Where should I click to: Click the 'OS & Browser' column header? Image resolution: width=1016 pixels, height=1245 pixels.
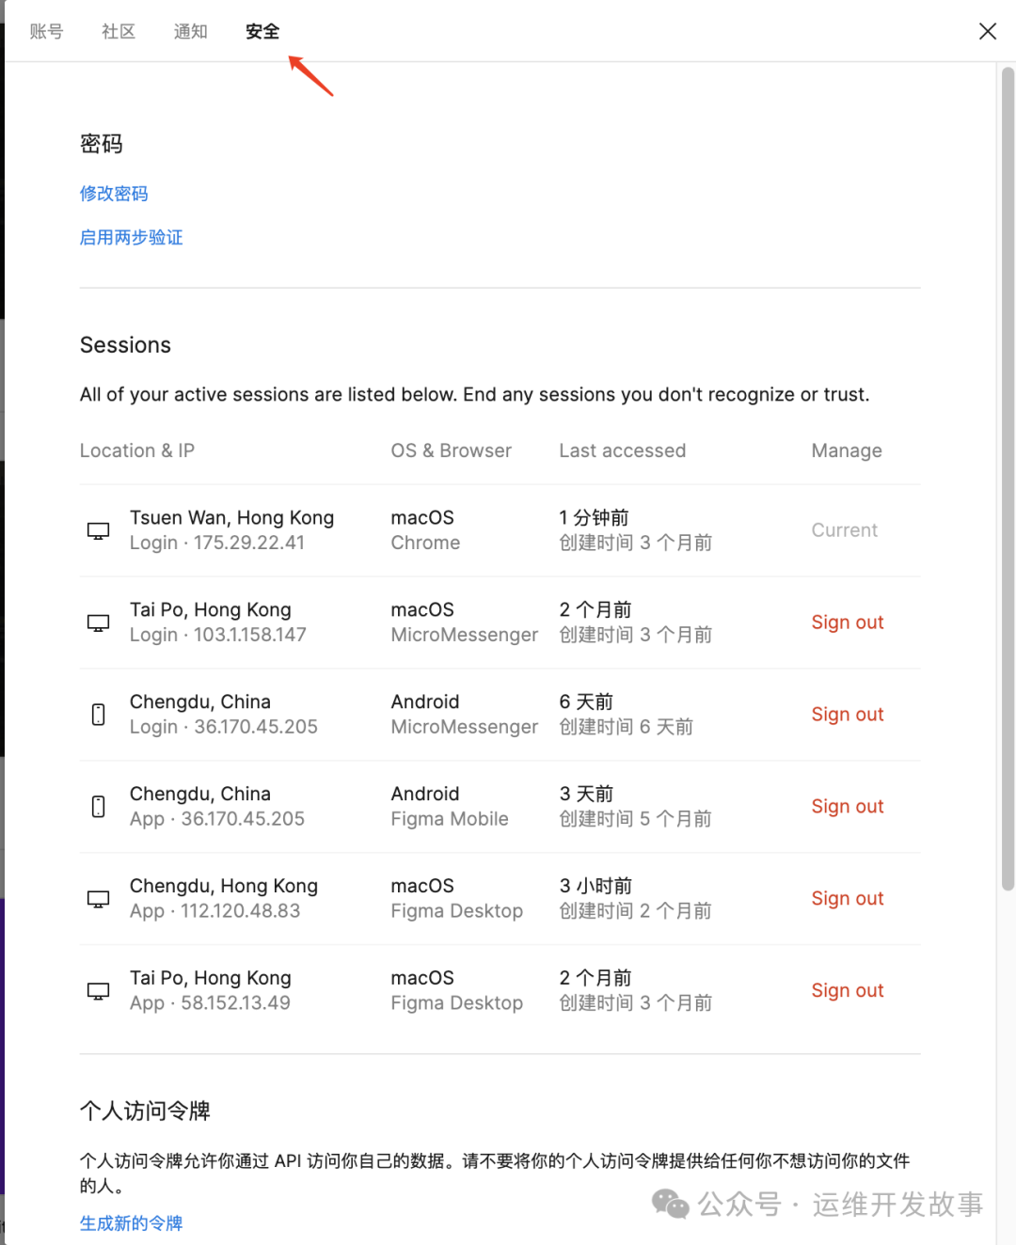pos(452,450)
